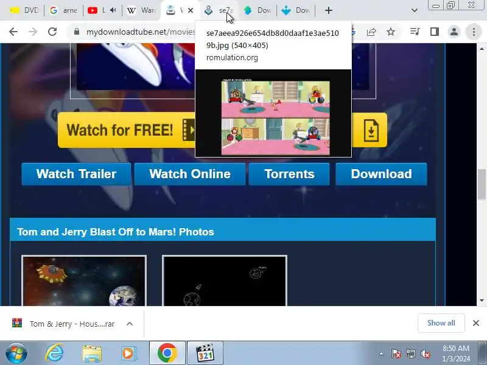Click the vertical scrollbar thumb
This screenshot has width=487, height=365.
click(x=482, y=184)
